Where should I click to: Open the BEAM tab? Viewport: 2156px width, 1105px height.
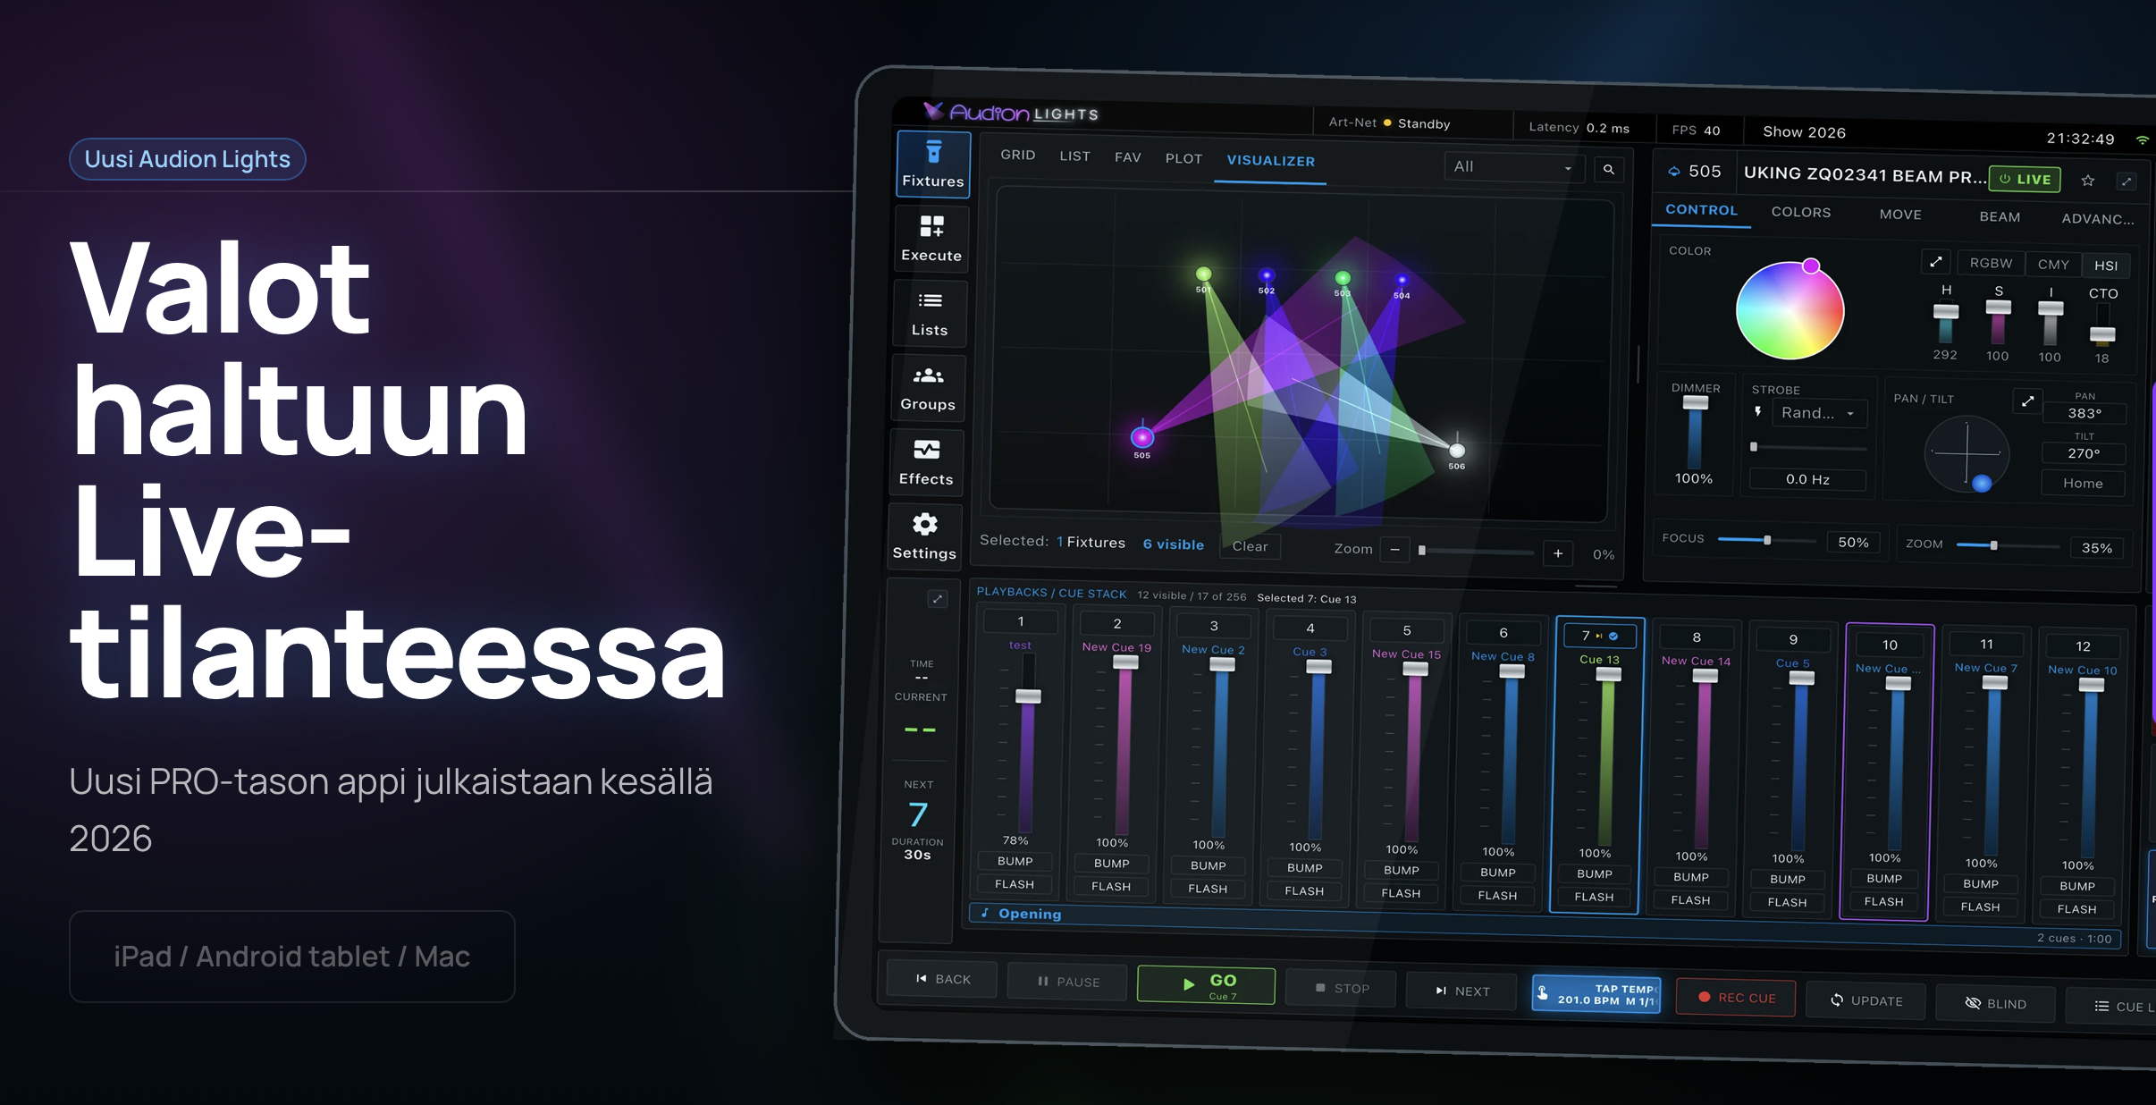pos(2000,217)
